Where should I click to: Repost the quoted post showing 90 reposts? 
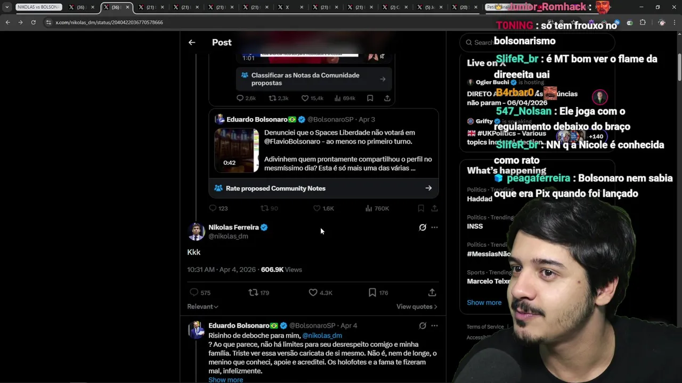pos(264,209)
